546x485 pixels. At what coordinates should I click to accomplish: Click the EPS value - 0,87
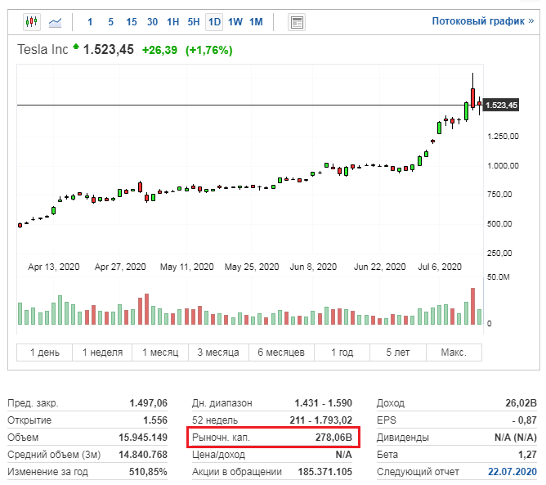[525, 420]
